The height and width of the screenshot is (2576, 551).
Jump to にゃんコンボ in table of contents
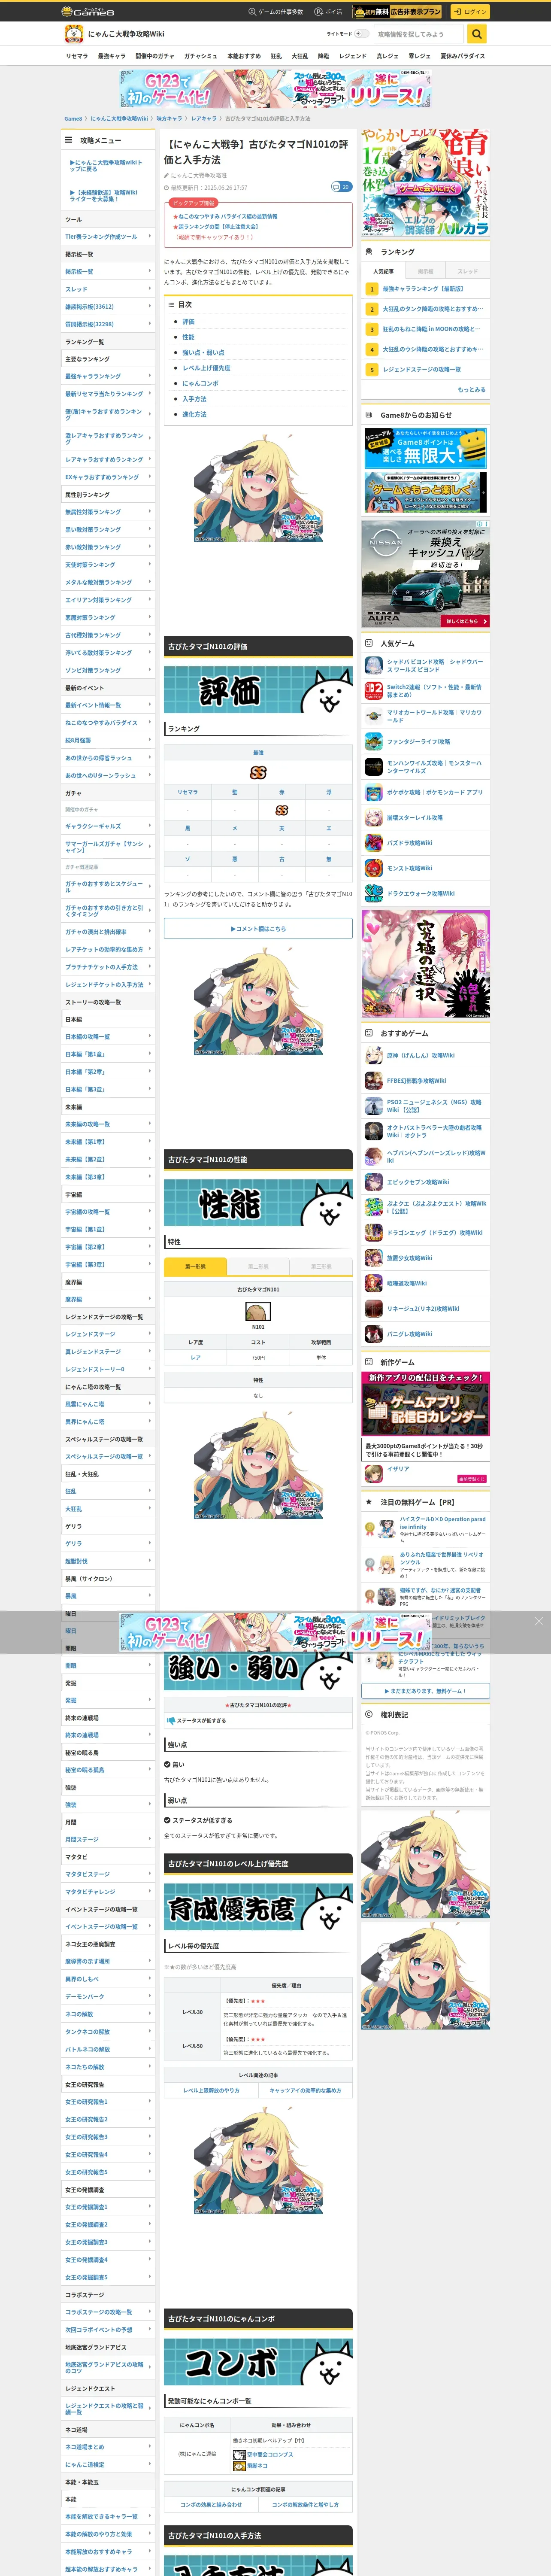click(x=200, y=383)
